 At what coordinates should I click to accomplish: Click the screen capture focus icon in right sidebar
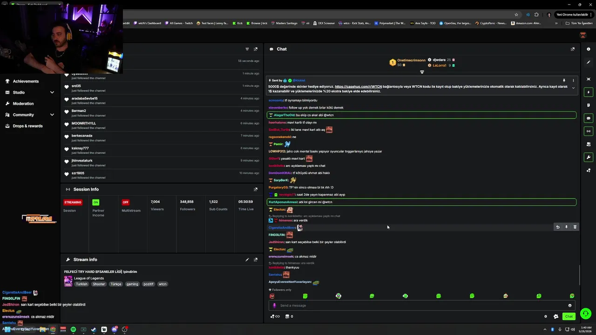pyautogui.click(x=589, y=79)
